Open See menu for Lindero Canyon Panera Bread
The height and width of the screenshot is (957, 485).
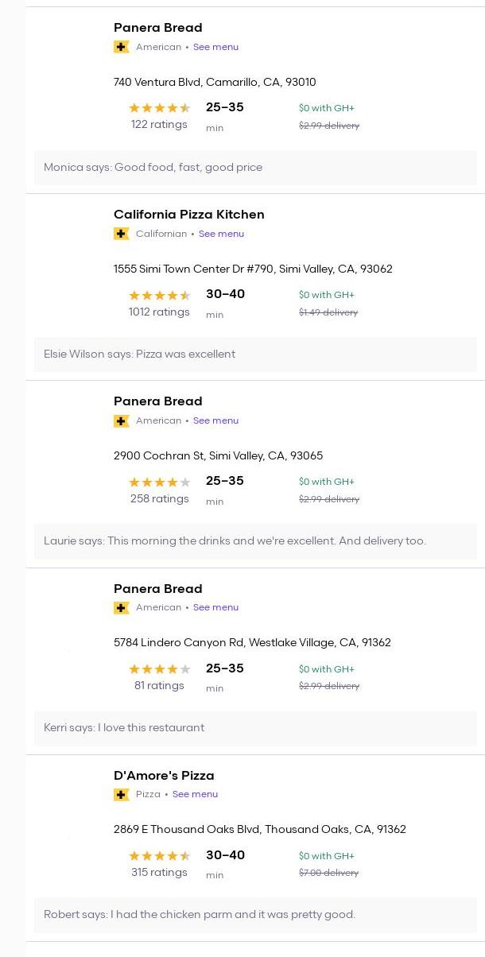[215, 607]
